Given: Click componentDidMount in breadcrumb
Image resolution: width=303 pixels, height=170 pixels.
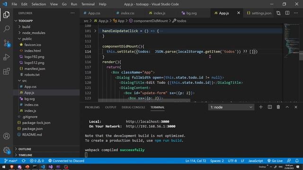Looking at the screenshot, I should click(x=151, y=21).
